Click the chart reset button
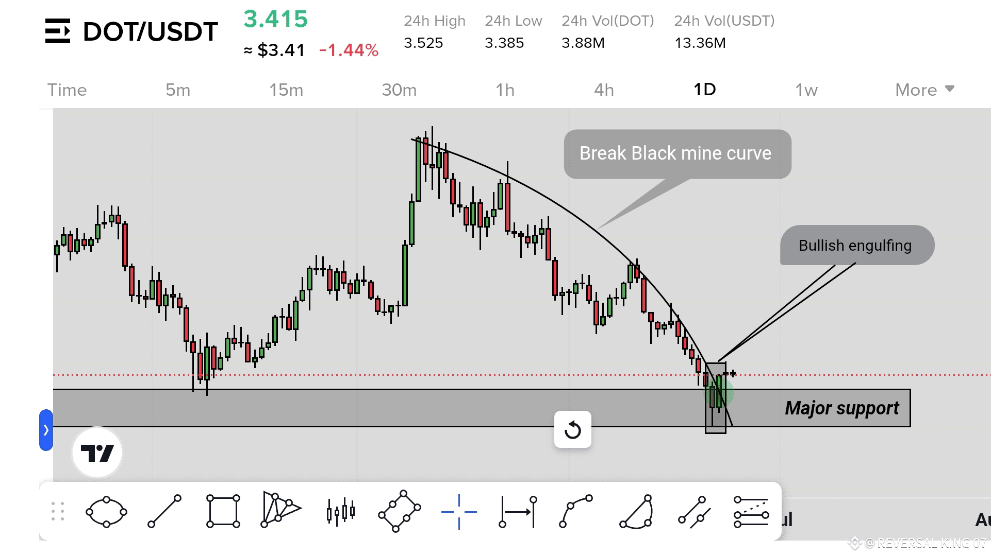The image size is (991, 556). 572,430
